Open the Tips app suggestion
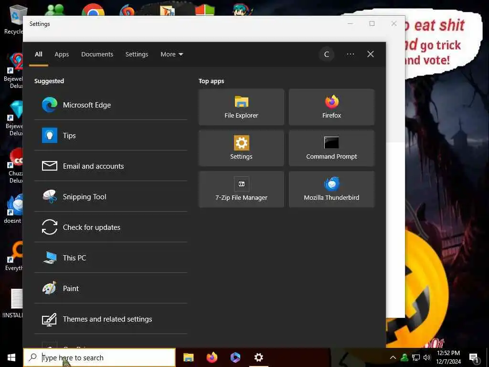The height and width of the screenshot is (367, 489). click(111, 135)
